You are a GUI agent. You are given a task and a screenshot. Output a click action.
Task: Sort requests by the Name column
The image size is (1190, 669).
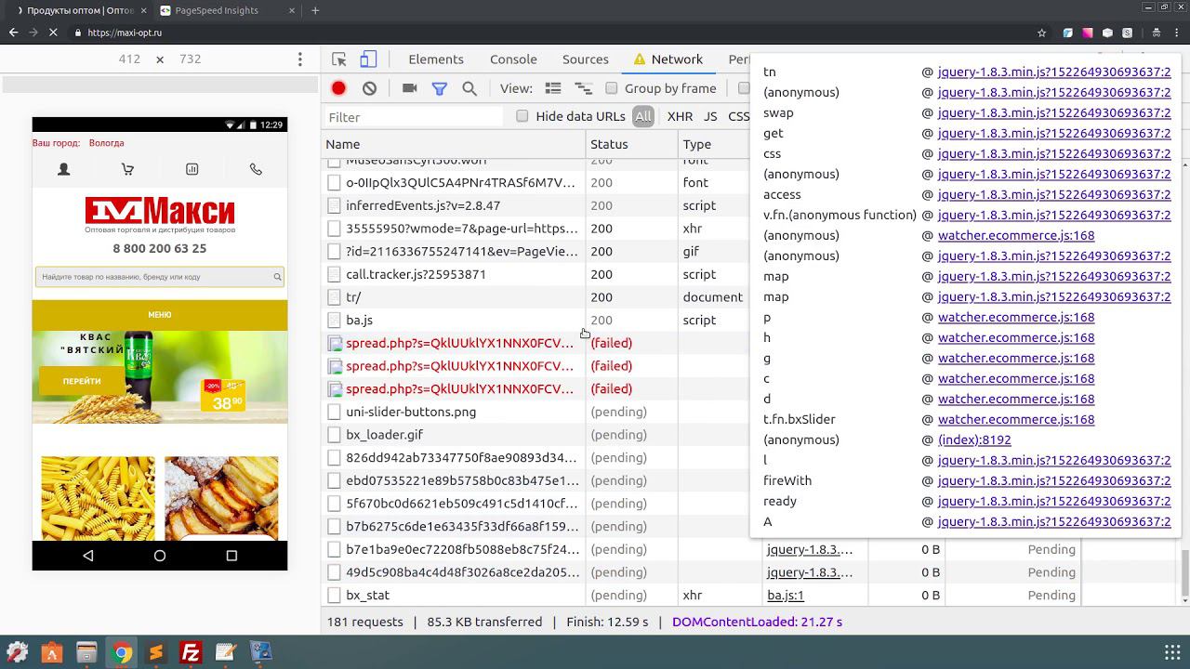click(x=454, y=144)
